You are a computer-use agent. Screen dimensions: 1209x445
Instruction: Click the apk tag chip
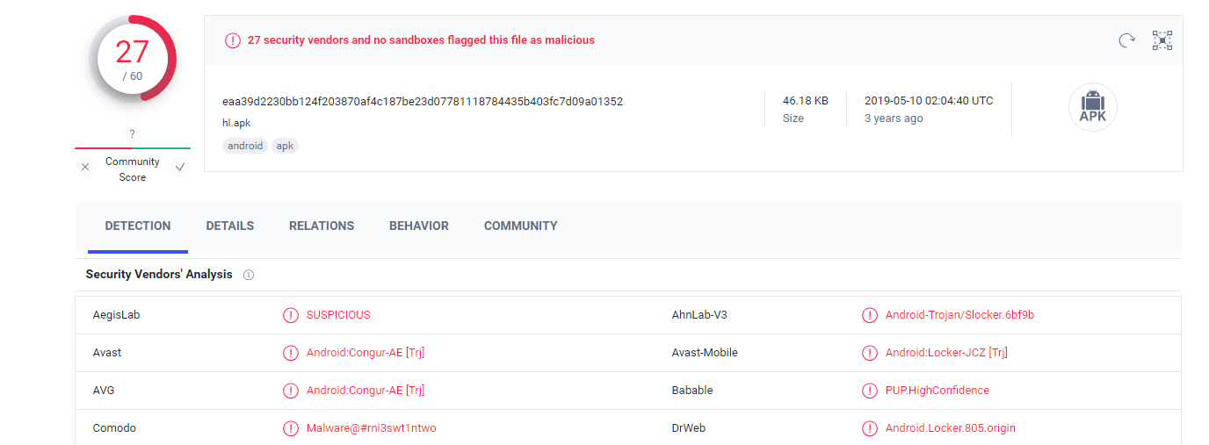point(285,146)
